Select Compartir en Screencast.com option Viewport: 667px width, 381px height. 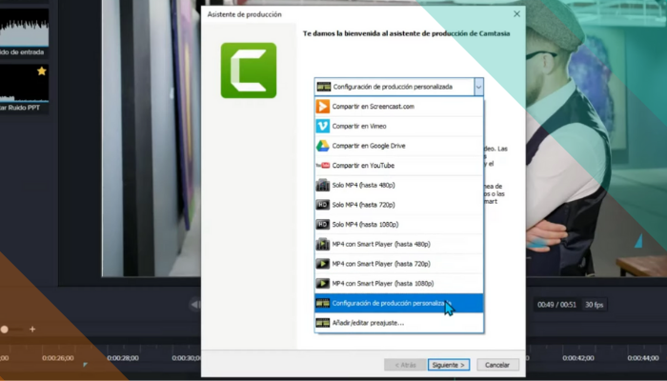(398, 107)
